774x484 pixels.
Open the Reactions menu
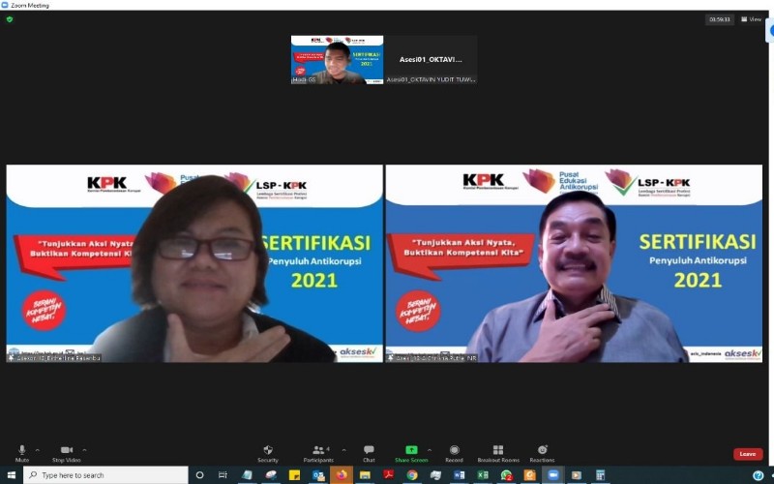coord(542,453)
